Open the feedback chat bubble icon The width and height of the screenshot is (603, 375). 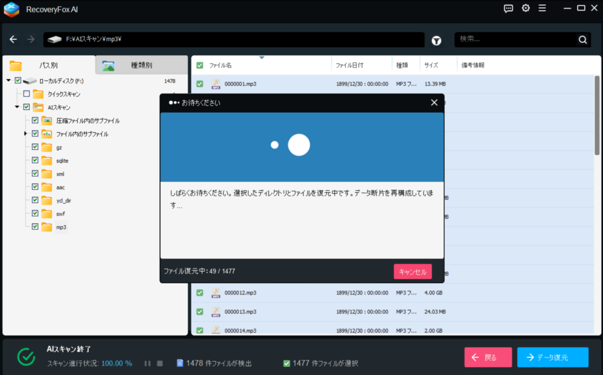point(509,8)
